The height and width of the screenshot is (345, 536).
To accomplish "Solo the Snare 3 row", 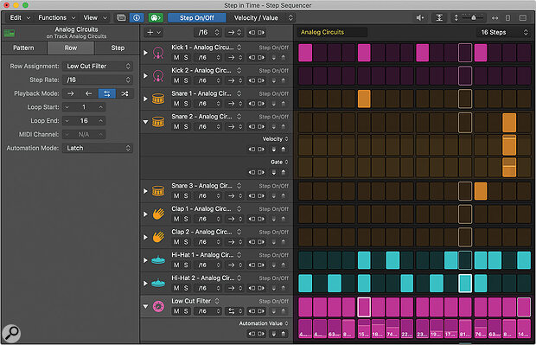I will [x=186, y=196].
